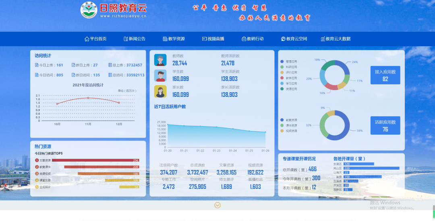Click the parent avatar icon beside 家长数
This screenshot has width=435, height=221.
(x=160, y=91)
